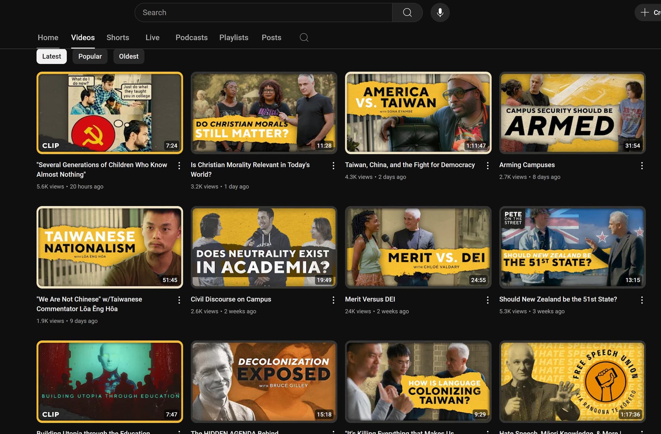661x434 pixels.
Task: Click the America vs. Taiwan thumbnail
Action: click(418, 113)
